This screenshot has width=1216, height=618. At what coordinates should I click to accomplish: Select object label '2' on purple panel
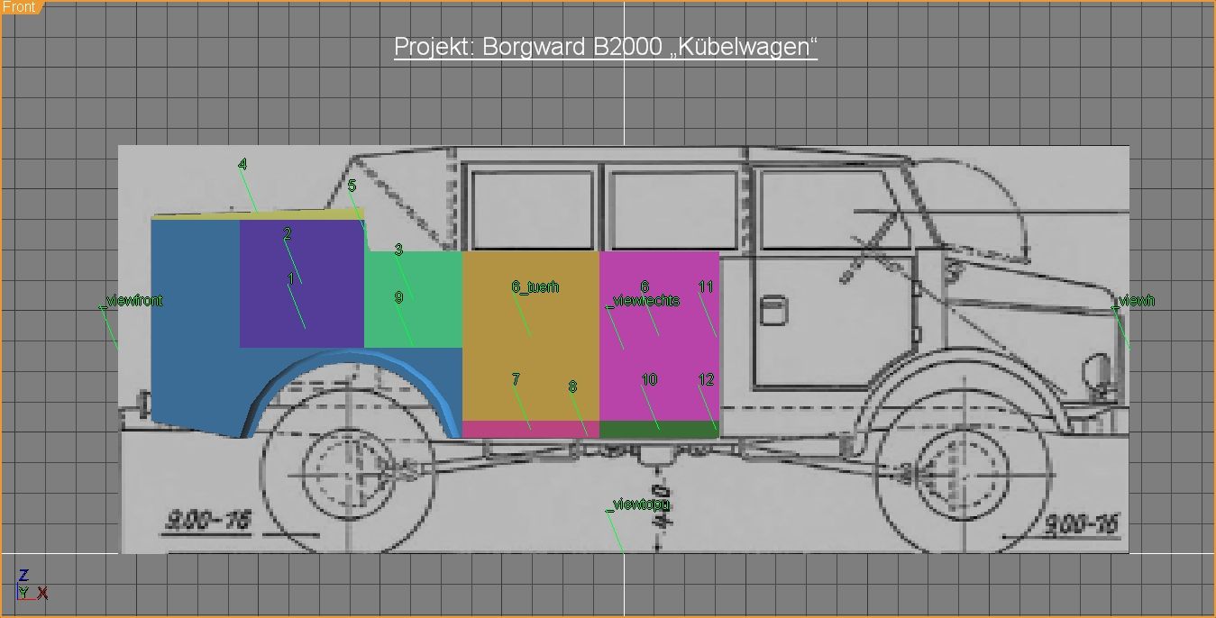click(288, 234)
